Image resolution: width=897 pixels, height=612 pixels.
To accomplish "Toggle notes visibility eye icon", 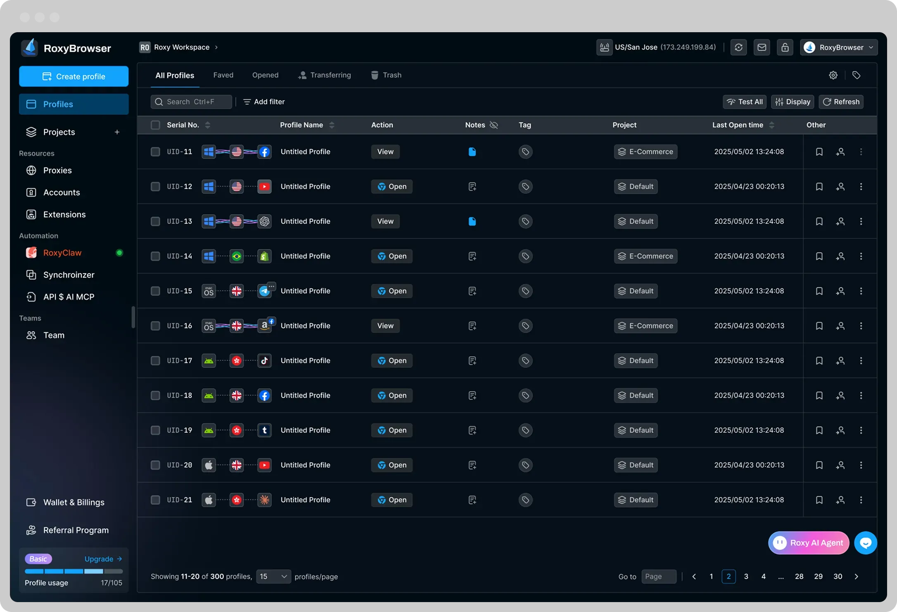I will 494,125.
